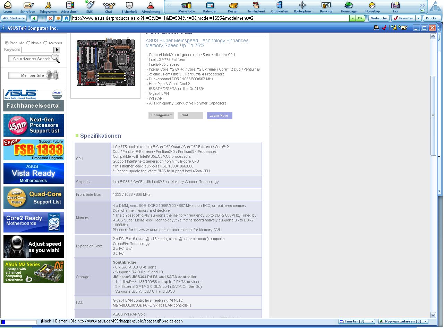
Task: Click the Learn More button
Action: [219, 115]
